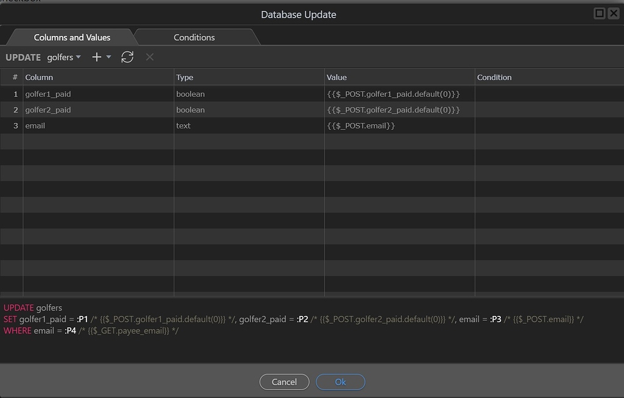Click the UPDATE keyword in SQL preview

click(x=19, y=308)
